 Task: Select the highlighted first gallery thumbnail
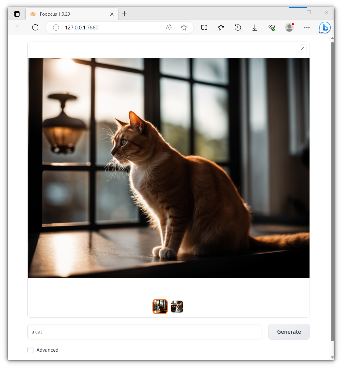tap(160, 306)
